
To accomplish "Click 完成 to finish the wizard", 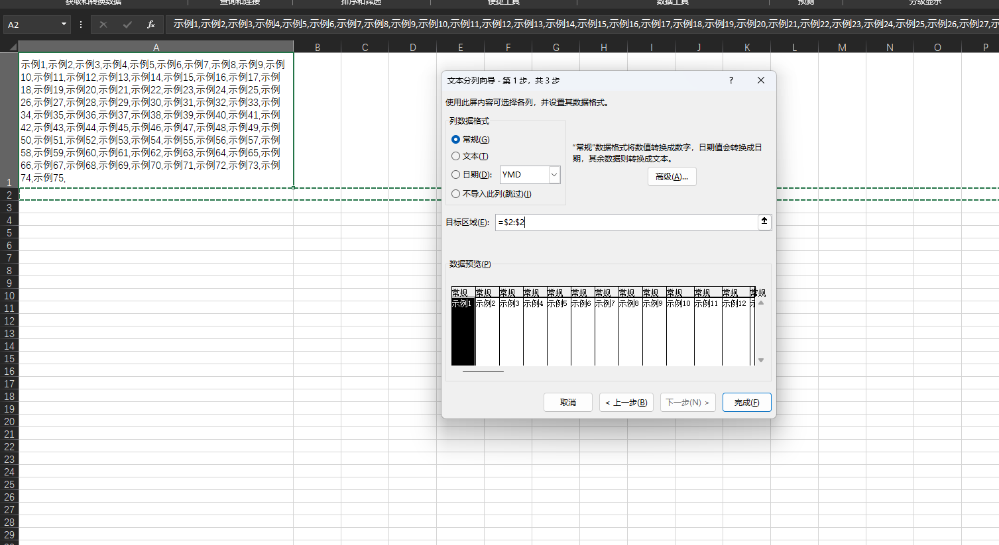I will pos(746,402).
